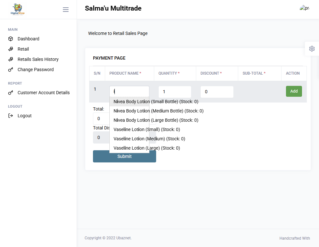
Task: Toggle sidebar with hamburger menu icon
Action: click(65, 10)
